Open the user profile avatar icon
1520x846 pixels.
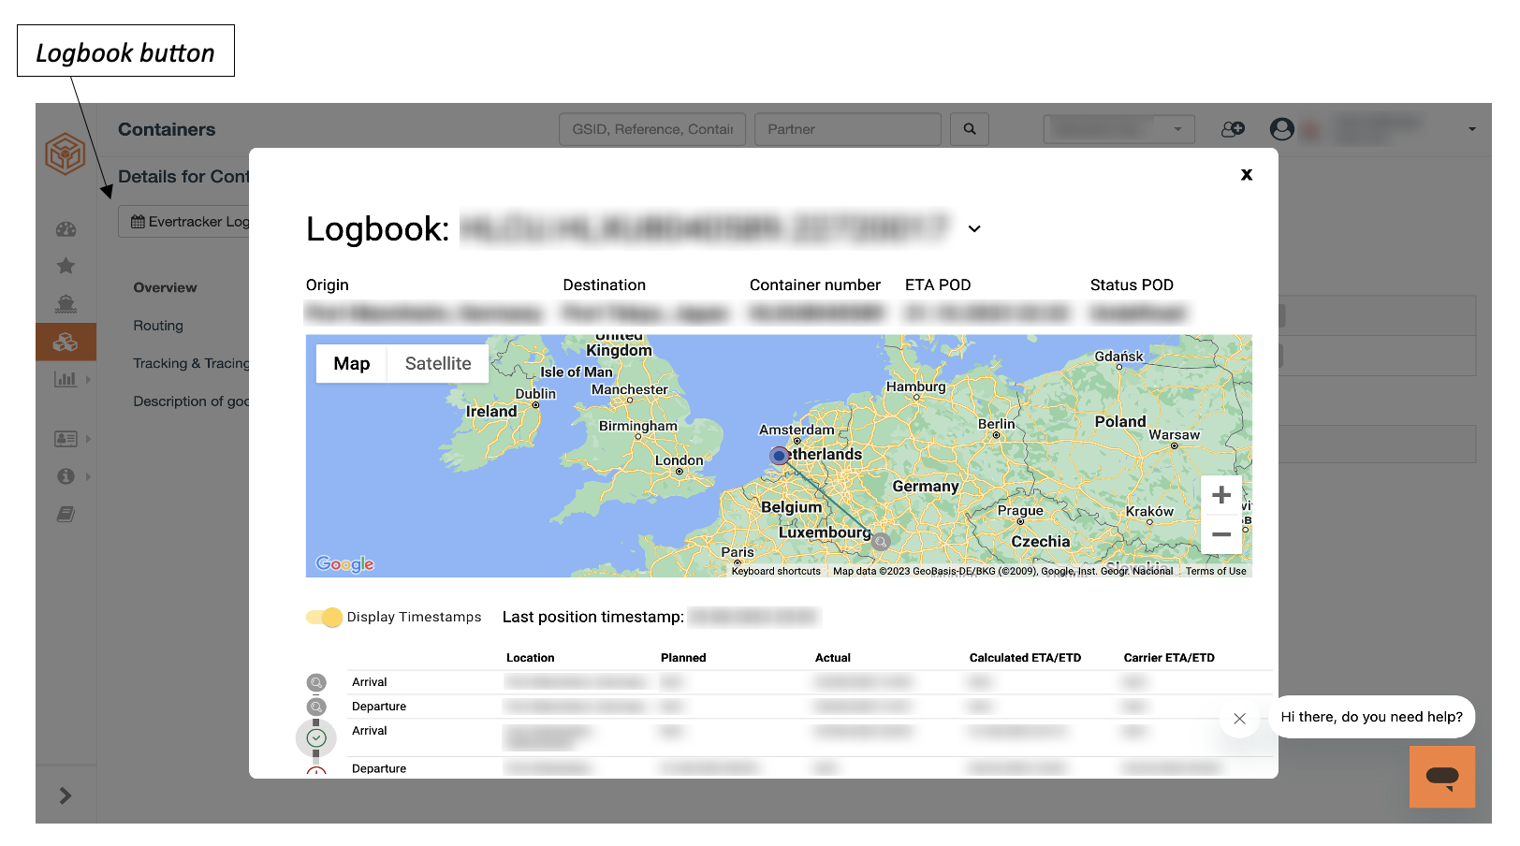coord(1282,129)
